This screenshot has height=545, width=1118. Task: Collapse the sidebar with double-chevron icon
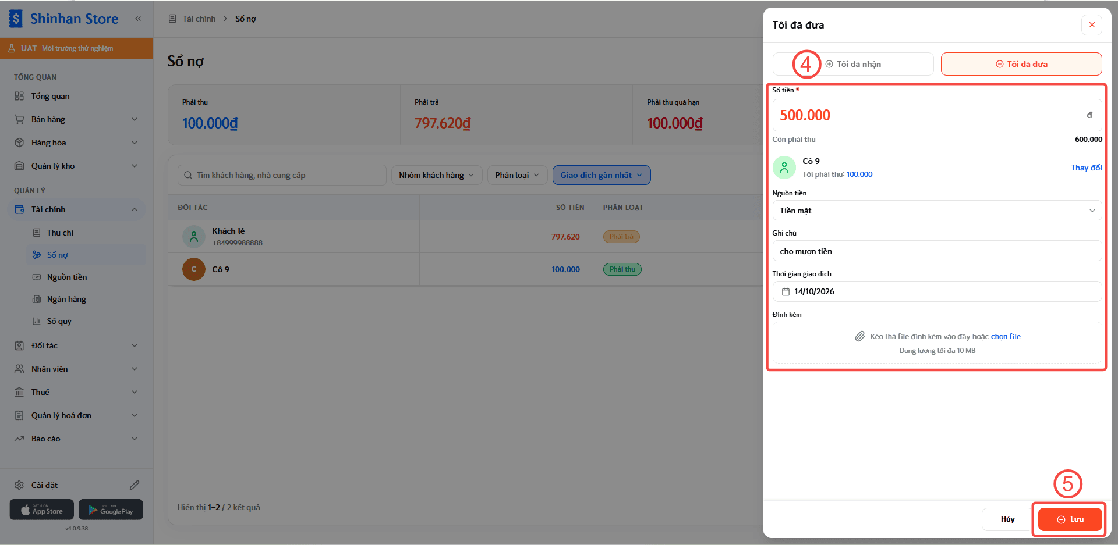[x=138, y=19]
